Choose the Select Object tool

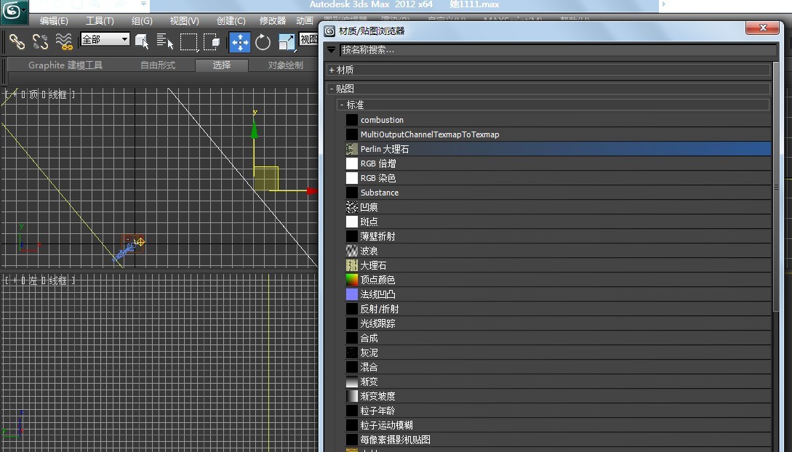(x=142, y=41)
